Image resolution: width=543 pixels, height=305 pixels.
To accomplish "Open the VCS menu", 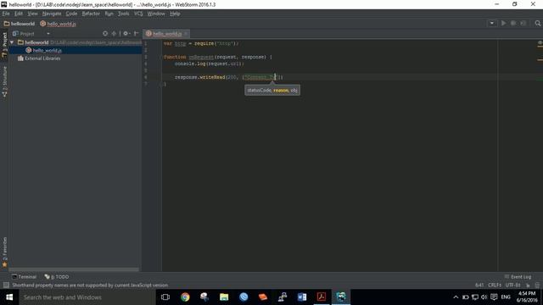I will click(x=138, y=14).
